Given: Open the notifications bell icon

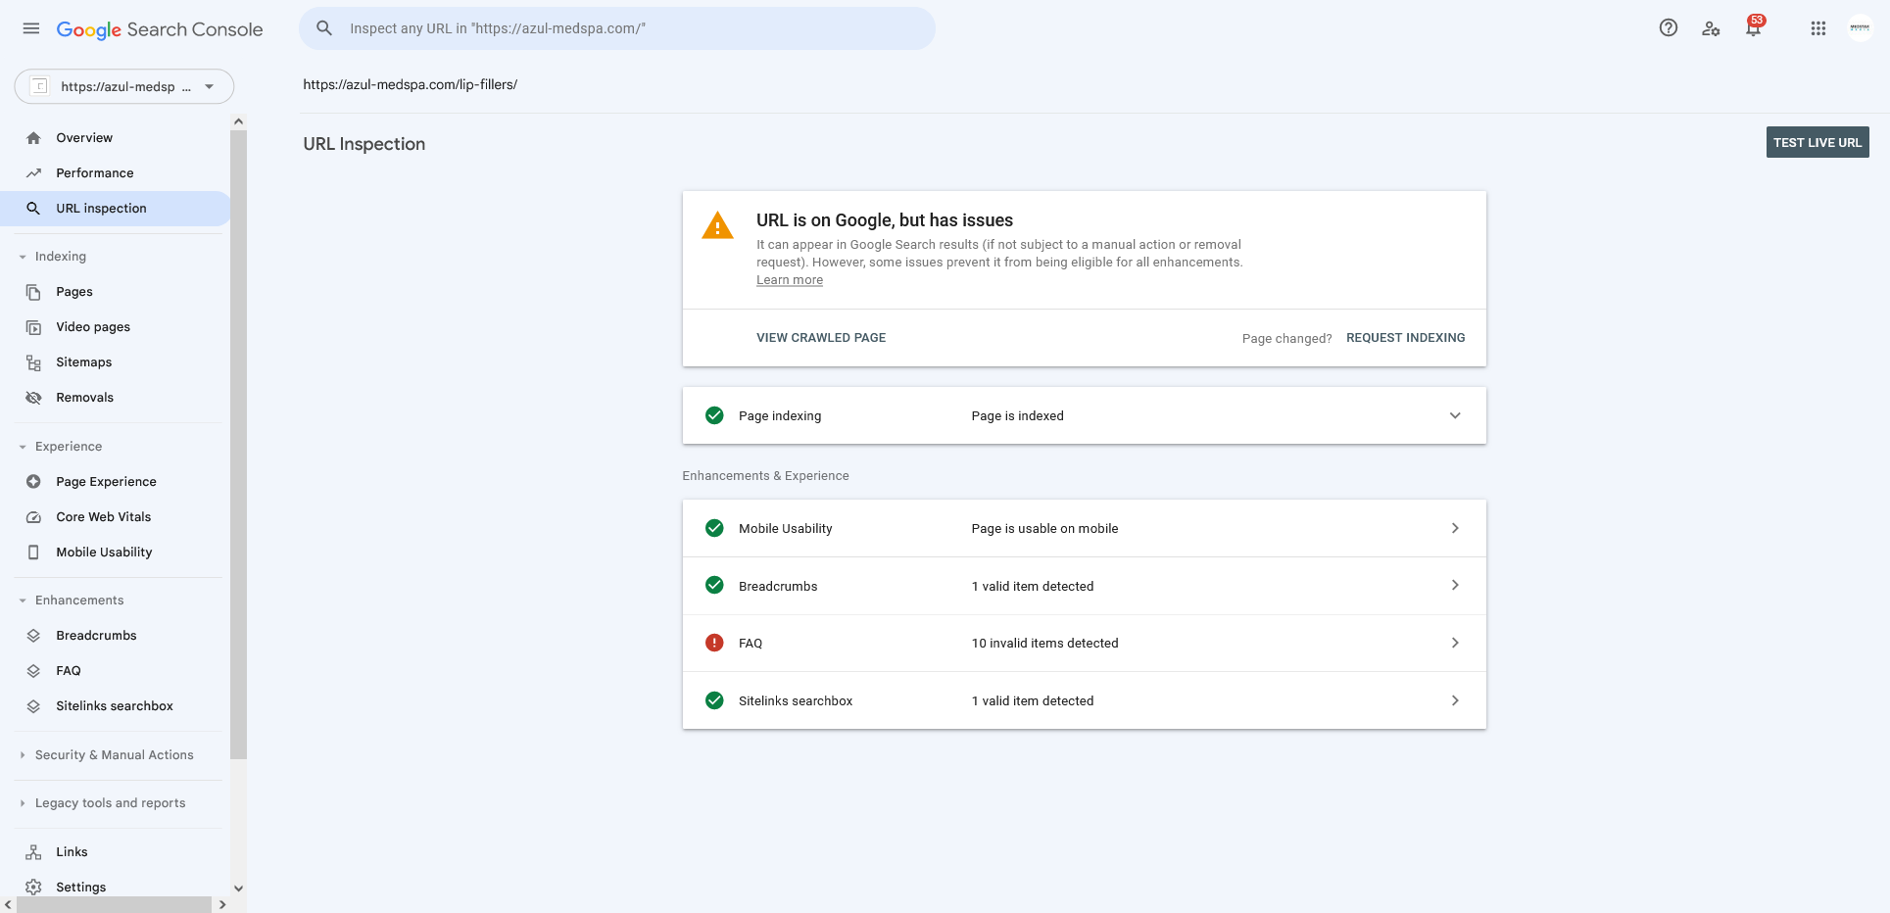Looking at the screenshot, I should pos(1753,28).
